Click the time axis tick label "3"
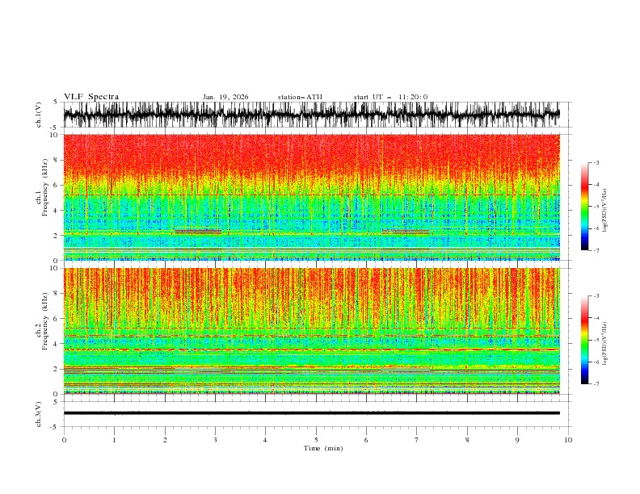The width and height of the screenshot is (640, 494). tap(215, 440)
